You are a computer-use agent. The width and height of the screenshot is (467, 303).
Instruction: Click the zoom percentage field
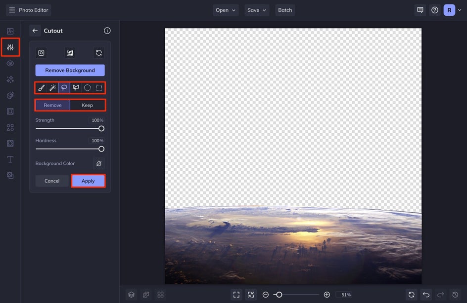pos(346,295)
